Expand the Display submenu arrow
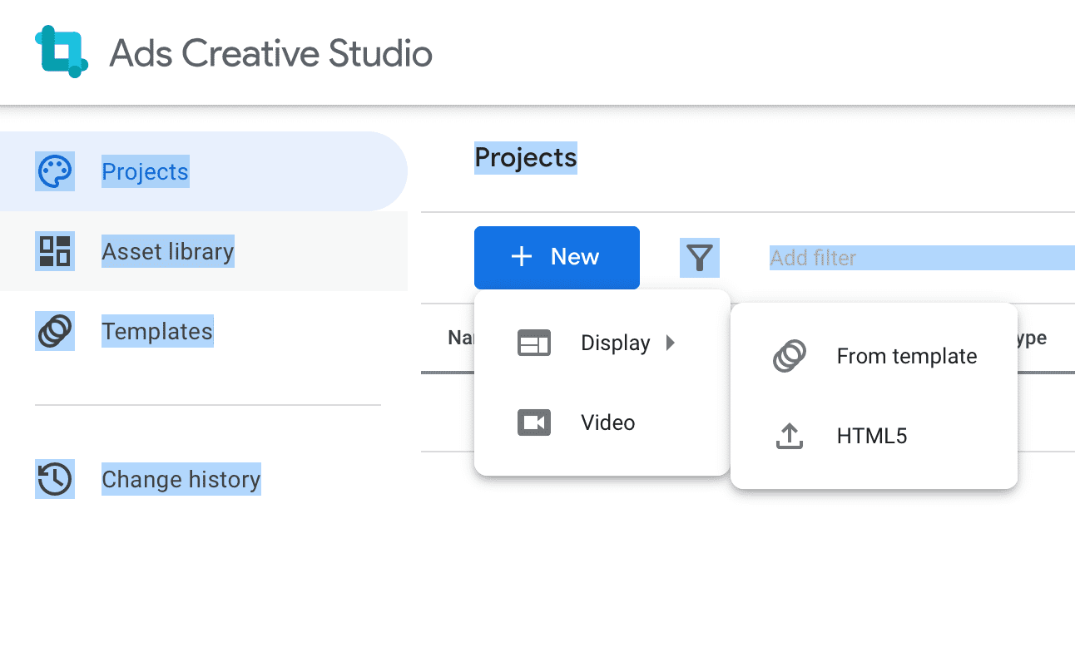1075x662 pixels. click(671, 343)
